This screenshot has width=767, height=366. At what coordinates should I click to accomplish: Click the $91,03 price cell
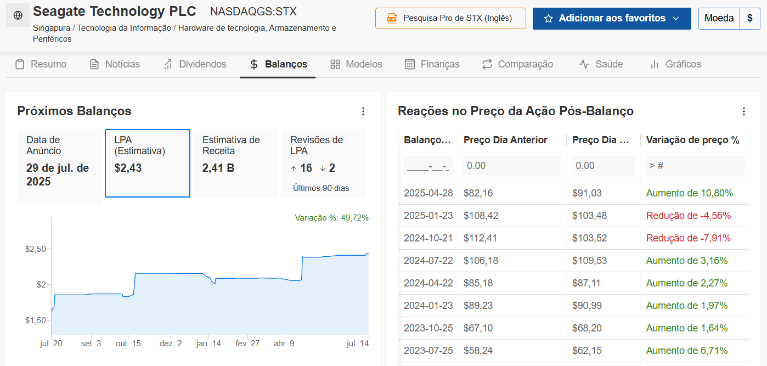pos(586,193)
